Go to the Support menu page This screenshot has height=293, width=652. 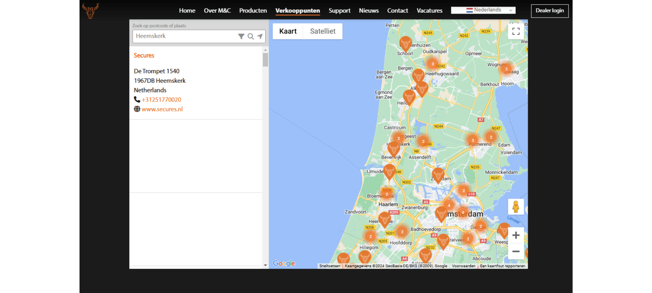[339, 10]
